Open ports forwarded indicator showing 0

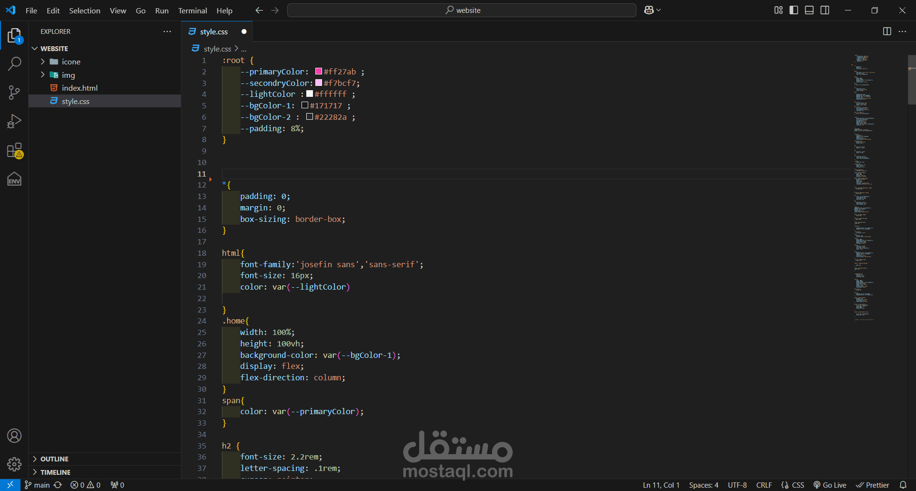[117, 485]
